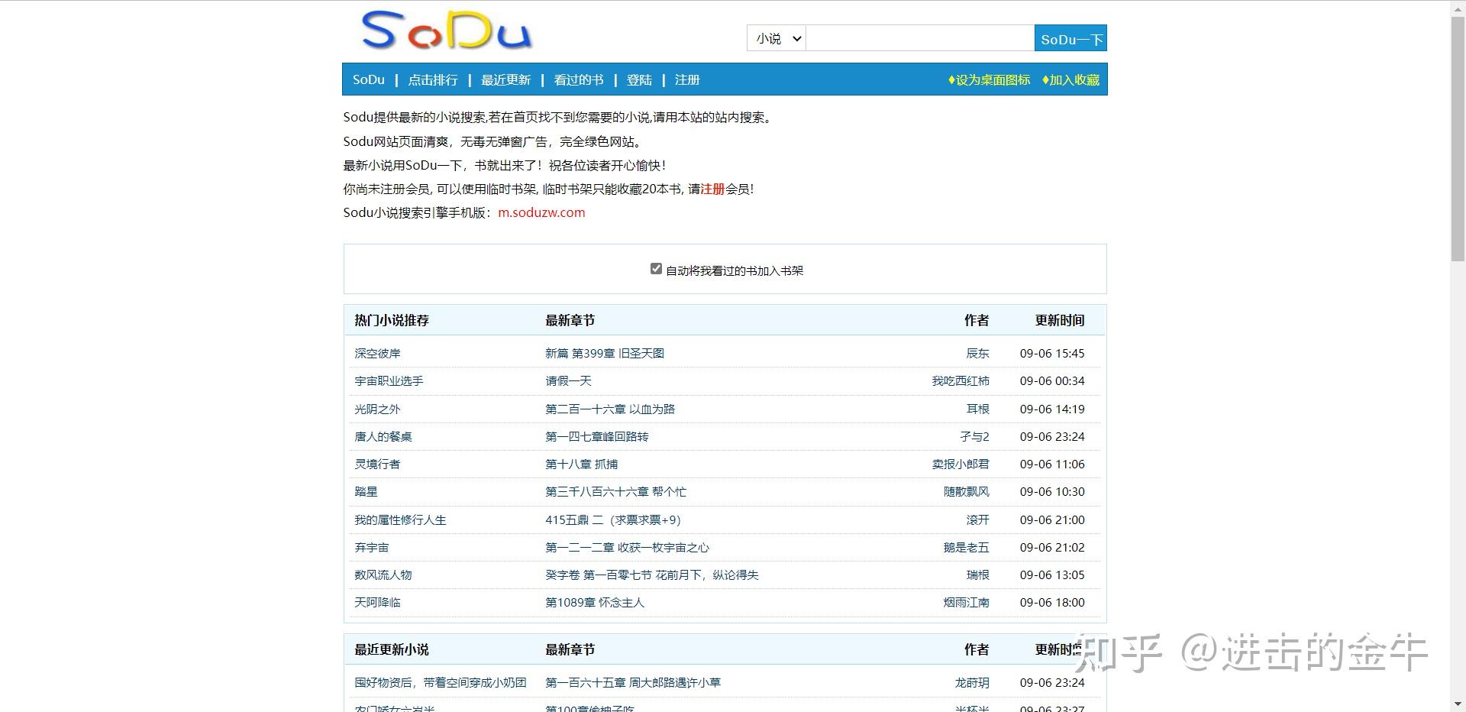This screenshot has width=1466, height=712.
Task: Open the novel 宇宙职业选手
Action: click(x=389, y=380)
